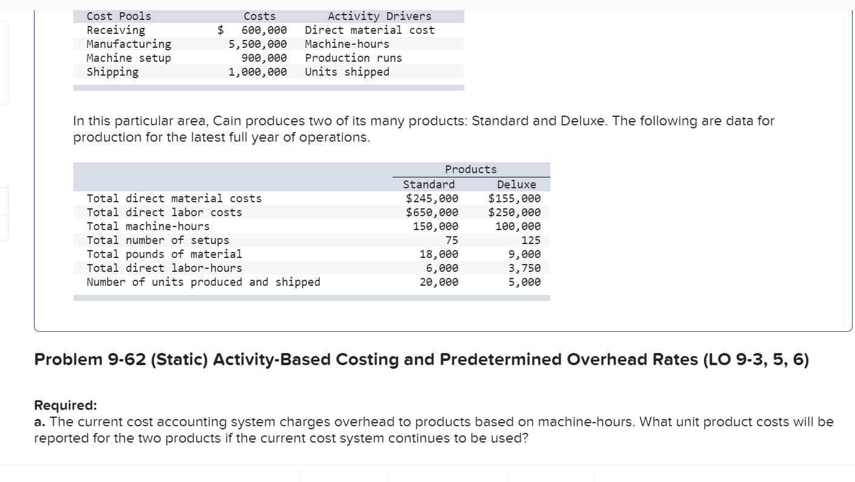
Task: Click the paragraph starting "In this particular area"
Action: tap(424, 129)
